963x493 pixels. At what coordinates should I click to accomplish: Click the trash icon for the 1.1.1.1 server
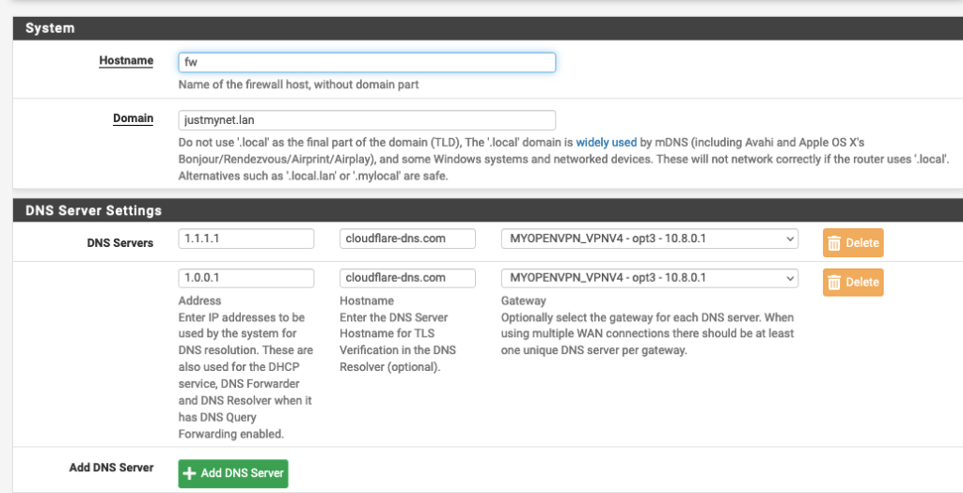pos(833,243)
